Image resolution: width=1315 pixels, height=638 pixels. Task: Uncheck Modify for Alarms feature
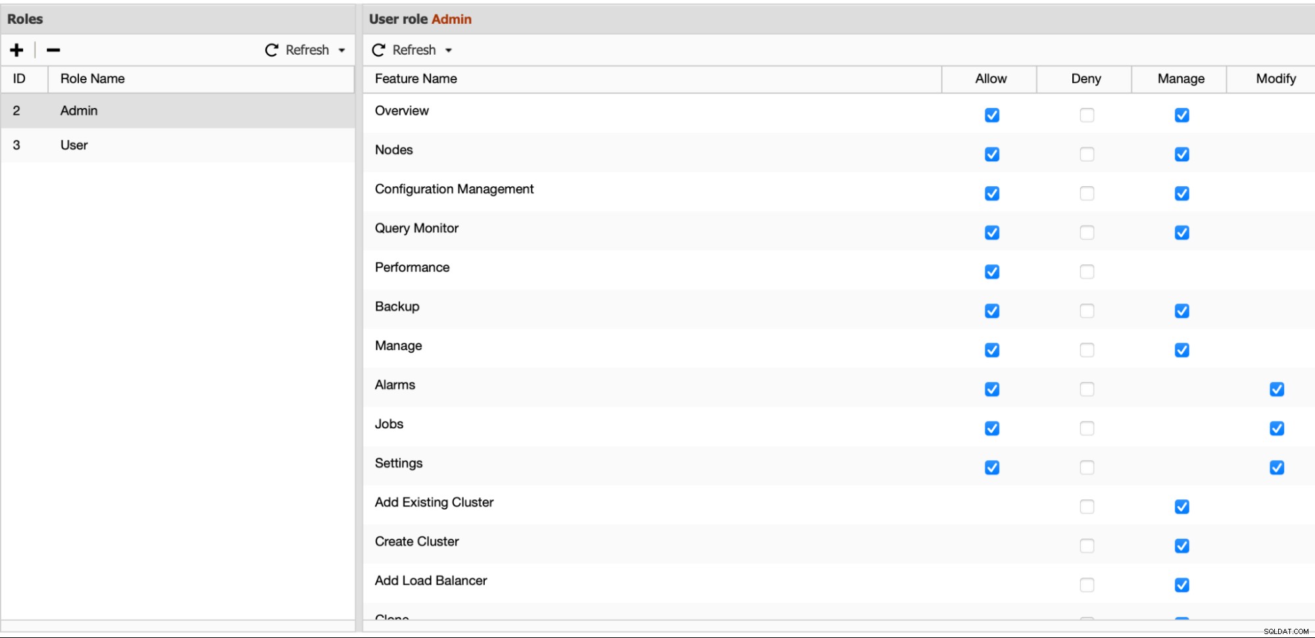(1277, 389)
